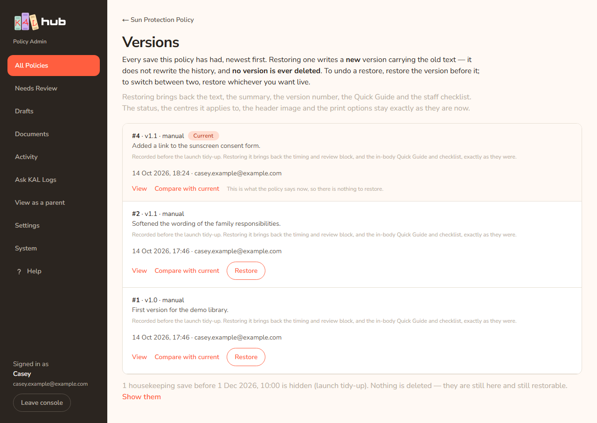Open the Activity page
This screenshot has height=423, width=597.
pyautogui.click(x=54, y=157)
